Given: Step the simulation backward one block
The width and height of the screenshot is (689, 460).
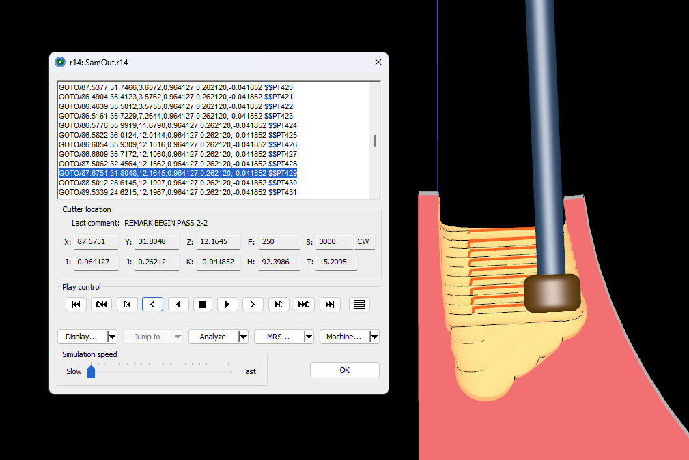Looking at the screenshot, I should pyautogui.click(x=152, y=304).
